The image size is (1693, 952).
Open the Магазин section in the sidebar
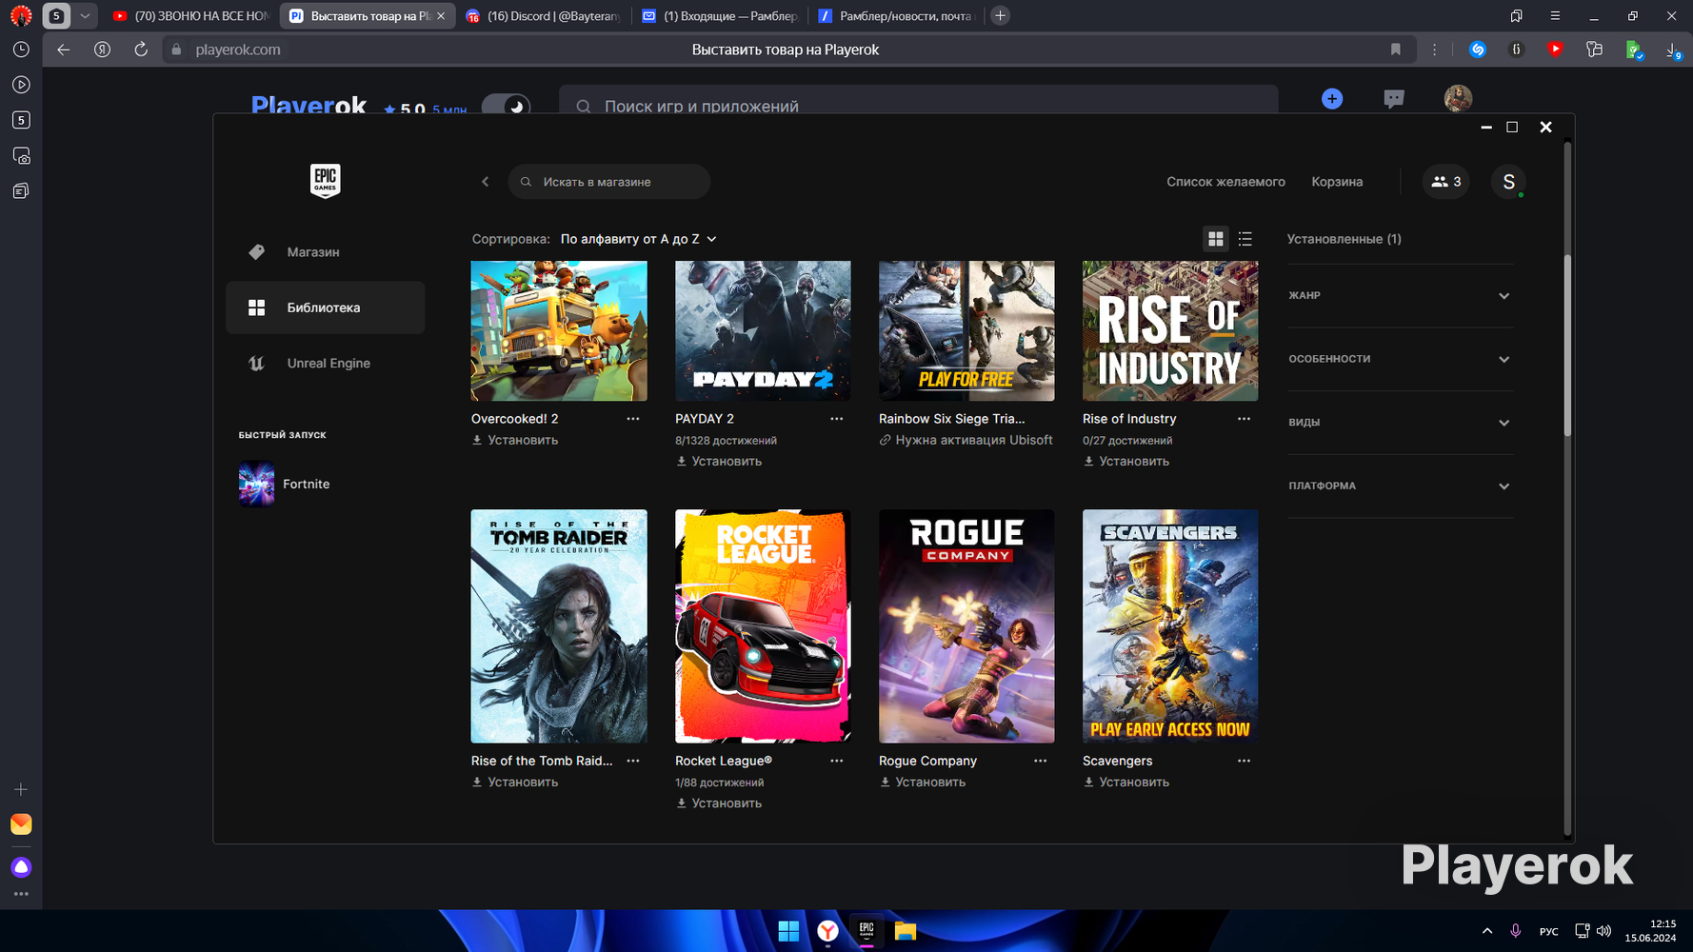coord(326,252)
